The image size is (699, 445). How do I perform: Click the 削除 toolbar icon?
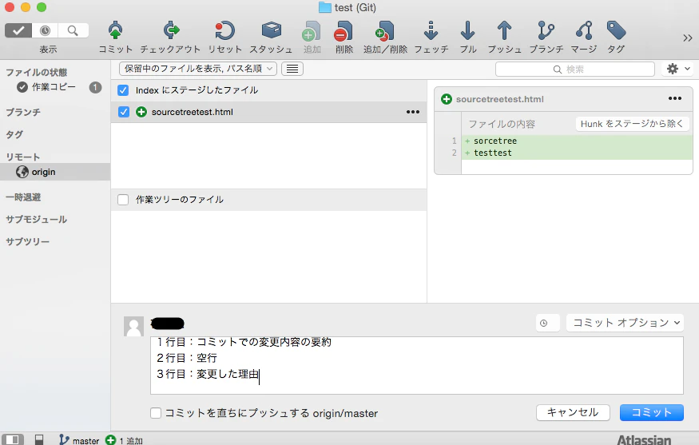344,30
